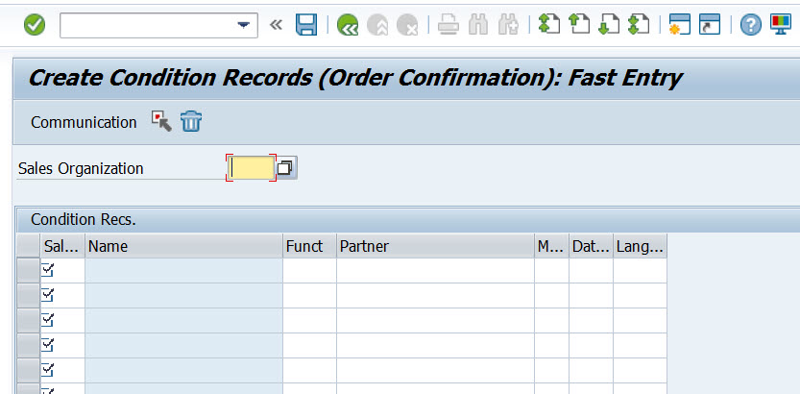This screenshot has width=800, height=394.
Task: Jump to Last Page icon
Action: coord(639,24)
